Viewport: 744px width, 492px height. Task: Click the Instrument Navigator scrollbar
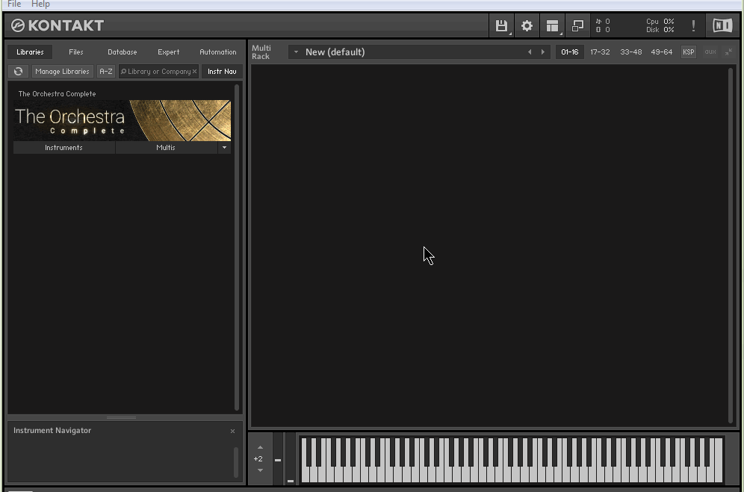point(236,462)
